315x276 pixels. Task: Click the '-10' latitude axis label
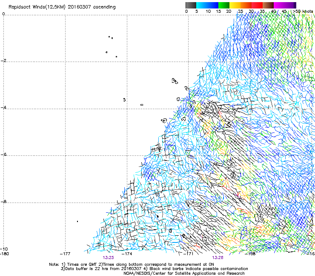4,249
